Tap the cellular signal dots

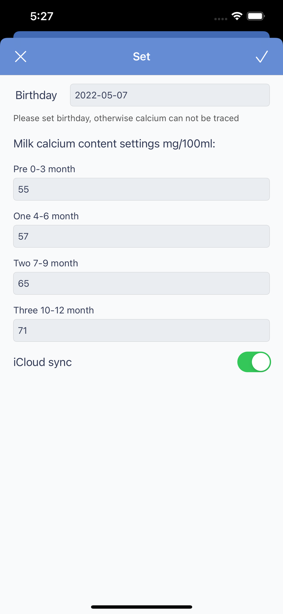[x=221, y=19]
